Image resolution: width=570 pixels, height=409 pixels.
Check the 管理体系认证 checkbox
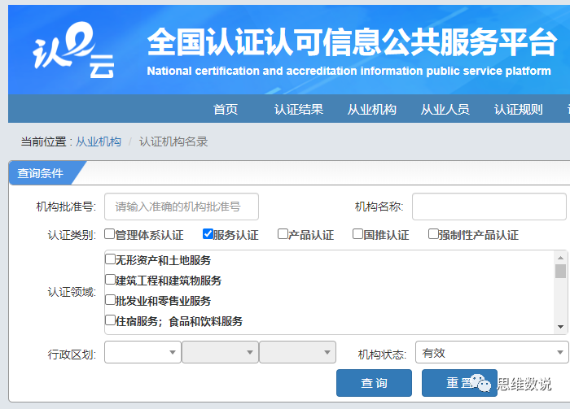[x=110, y=234]
